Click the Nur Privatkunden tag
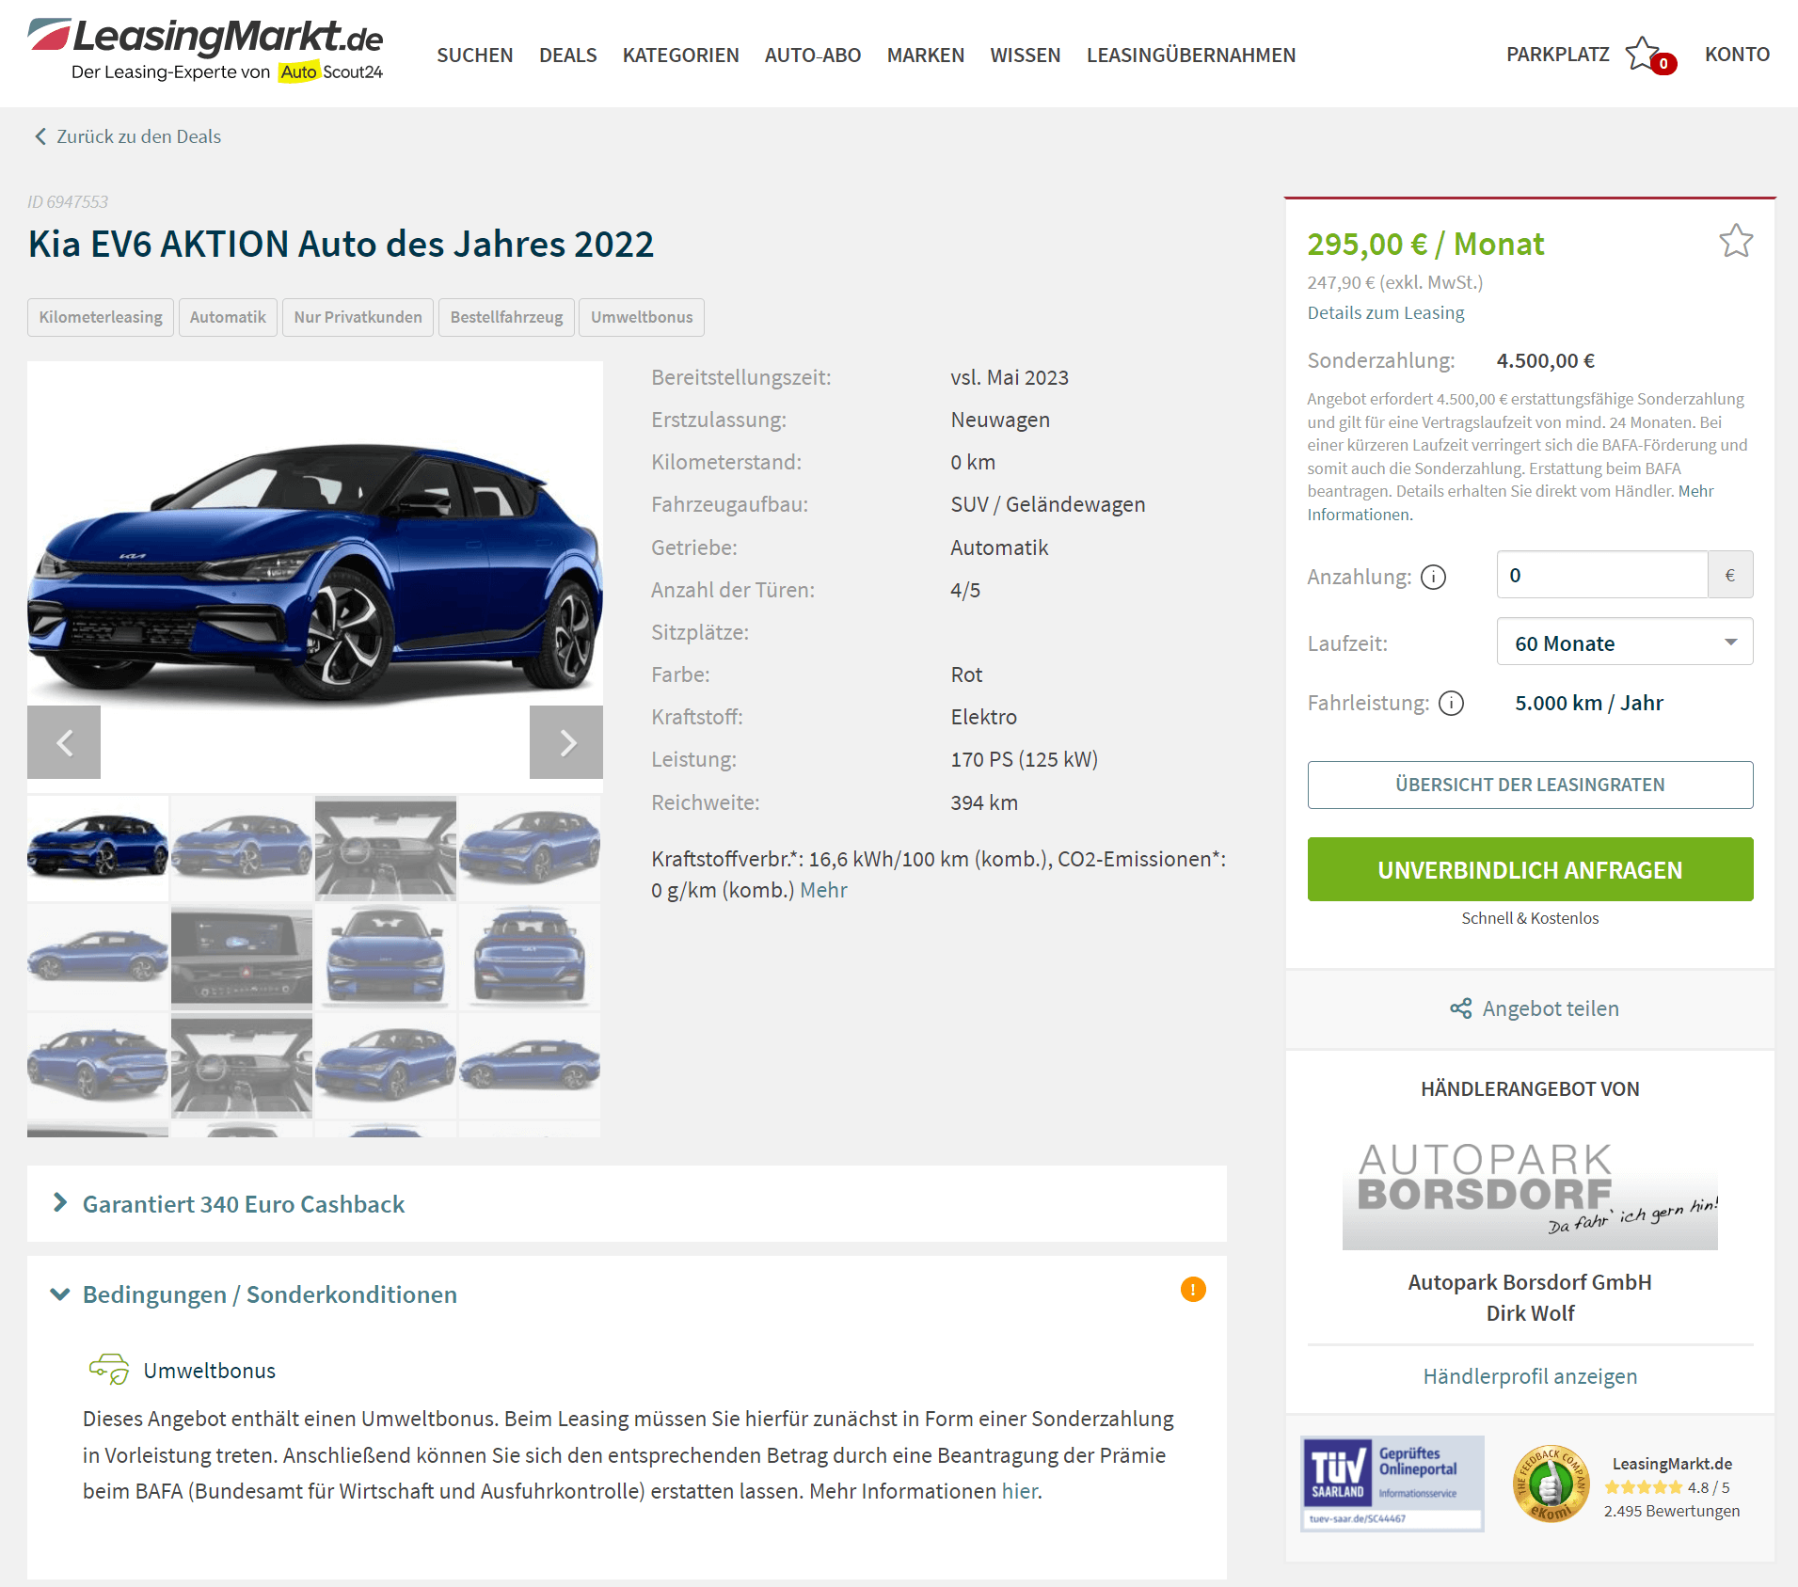Image resolution: width=1798 pixels, height=1587 pixels. click(358, 317)
